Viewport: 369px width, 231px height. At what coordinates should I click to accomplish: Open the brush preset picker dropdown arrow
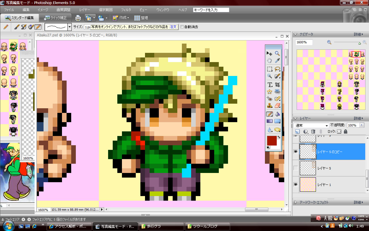tap(69, 27)
